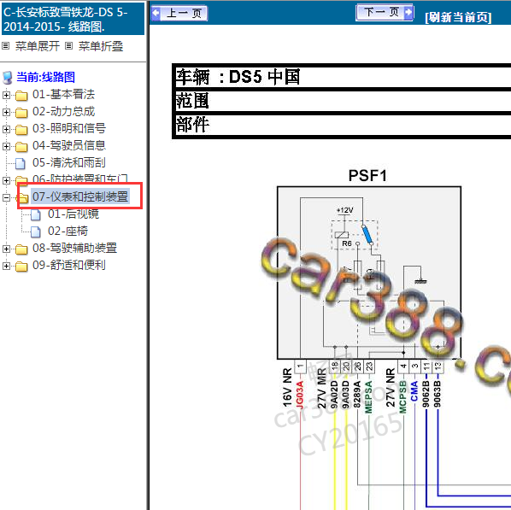The image size is (511, 510).
Task: Click folder icon of 03-照明和信号
Action: coord(21,130)
